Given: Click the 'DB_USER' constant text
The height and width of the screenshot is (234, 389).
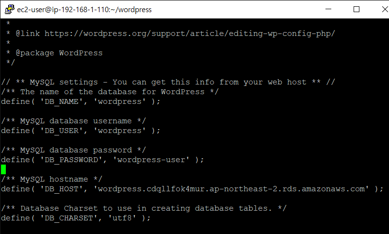Looking at the screenshot, I should coord(61,131).
